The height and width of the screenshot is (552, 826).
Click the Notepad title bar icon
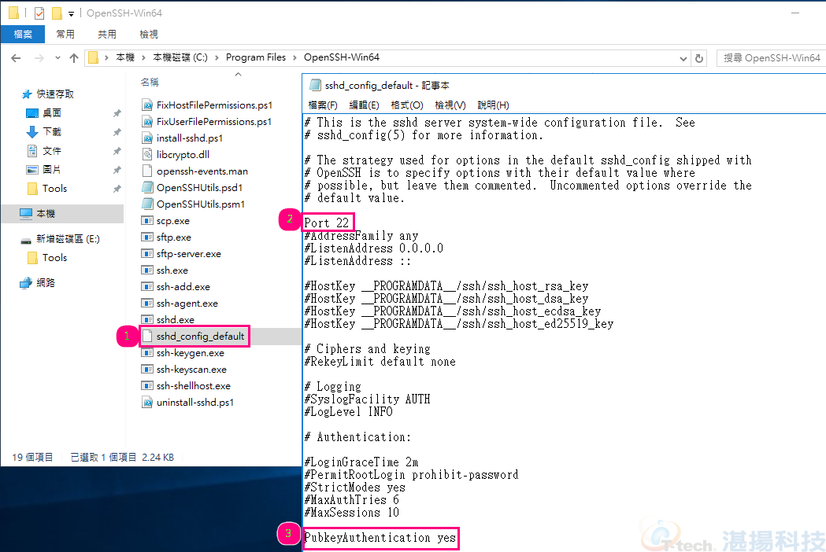[315, 85]
